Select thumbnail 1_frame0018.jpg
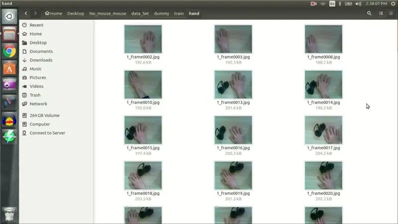Screen dimensions: 398x224 click(x=143, y=176)
